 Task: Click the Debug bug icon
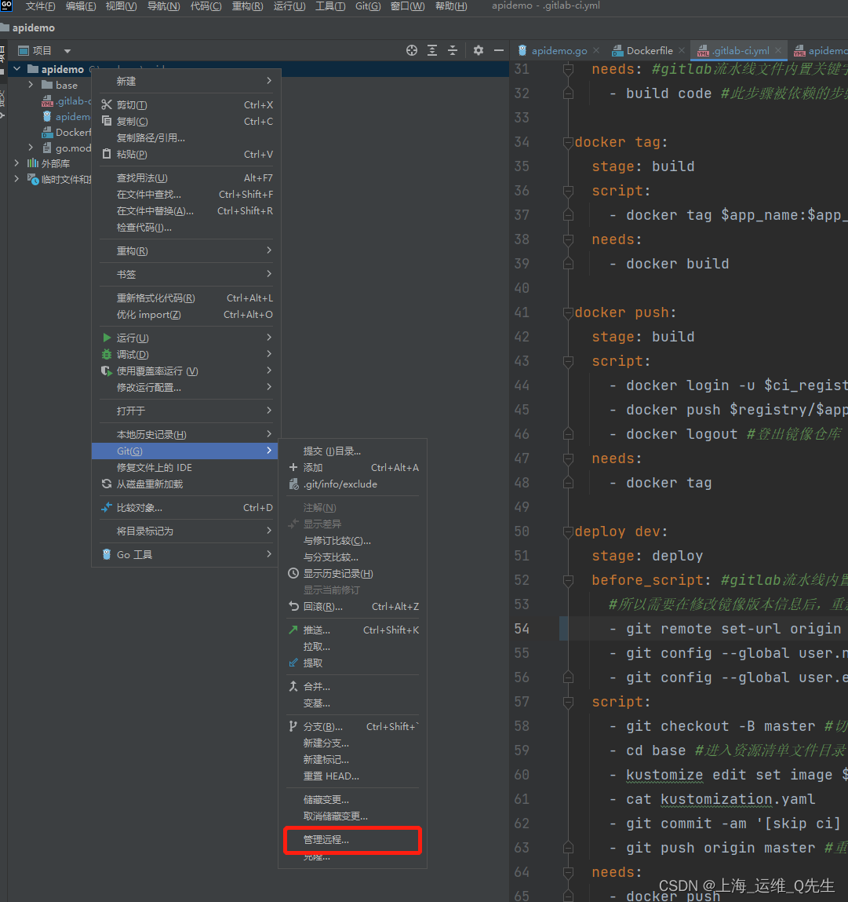107,354
